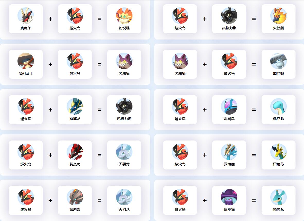Image resolution: width=304 pixels, height=221 pixels.
Task: Select the 炎魔羊 creature icon
Action: pos(26,16)
